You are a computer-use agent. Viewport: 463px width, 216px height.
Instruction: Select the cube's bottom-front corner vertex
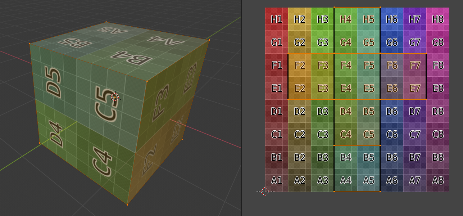coord(127,205)
